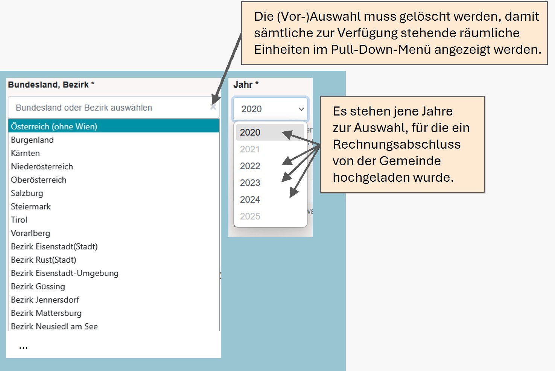Choose Burgenland in the region list
Screen dimensions: 555x371
(32, 140)
